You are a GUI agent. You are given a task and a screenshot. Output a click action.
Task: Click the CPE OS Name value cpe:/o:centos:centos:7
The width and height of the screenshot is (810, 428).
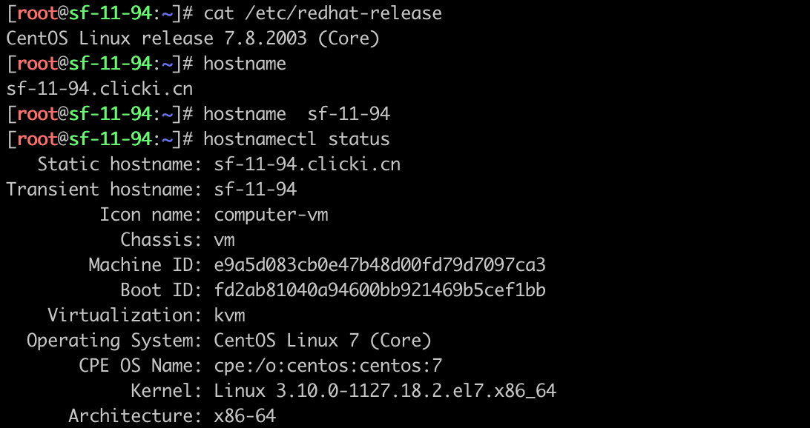pyautogui.click(x=328, y=366)
